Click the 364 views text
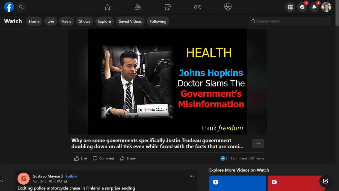339x191 pixels. pyautogui.click(x=257, y=158)
